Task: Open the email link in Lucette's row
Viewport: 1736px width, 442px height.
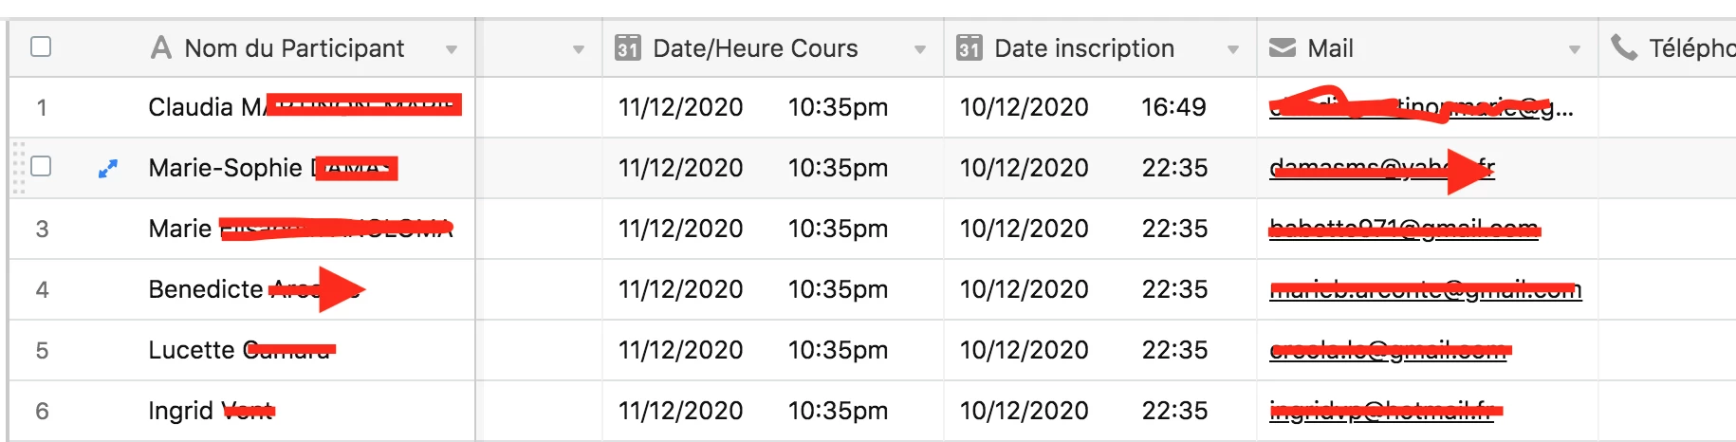Action: pos(1388,350)
